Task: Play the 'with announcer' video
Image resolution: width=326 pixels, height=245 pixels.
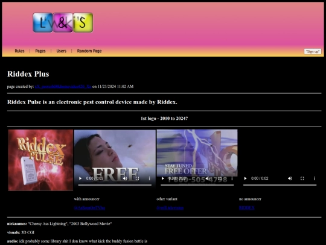Action: point(80,178)
